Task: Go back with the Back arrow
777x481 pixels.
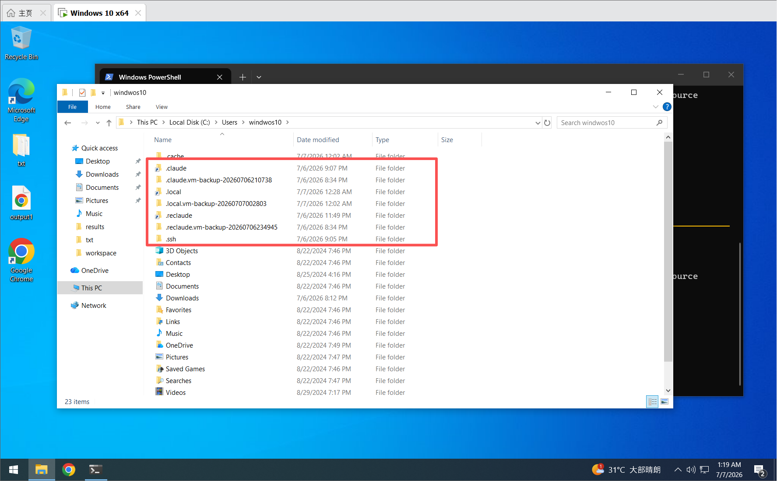Action: tap(68, 123)
